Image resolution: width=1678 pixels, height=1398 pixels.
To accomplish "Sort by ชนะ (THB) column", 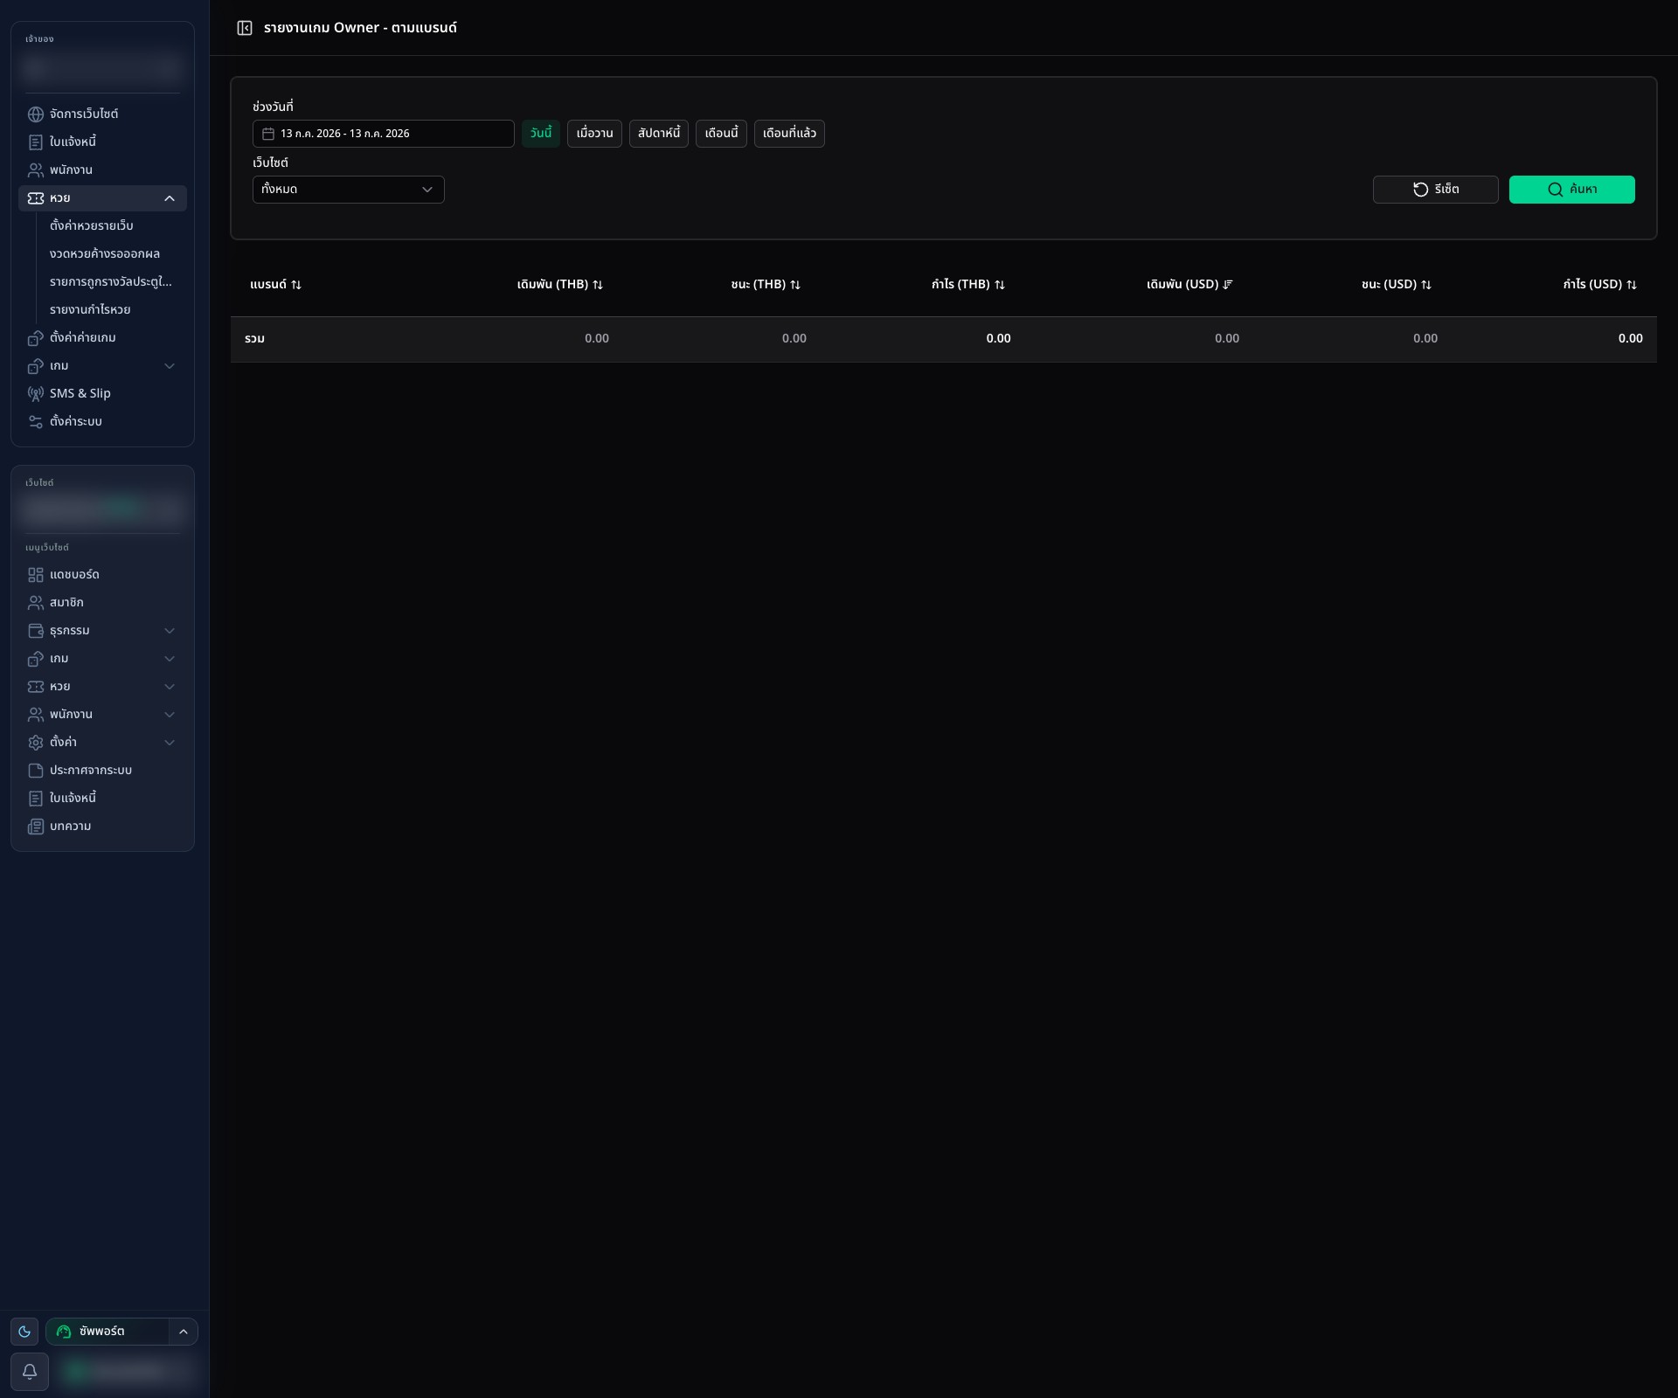I will (766, 285).
